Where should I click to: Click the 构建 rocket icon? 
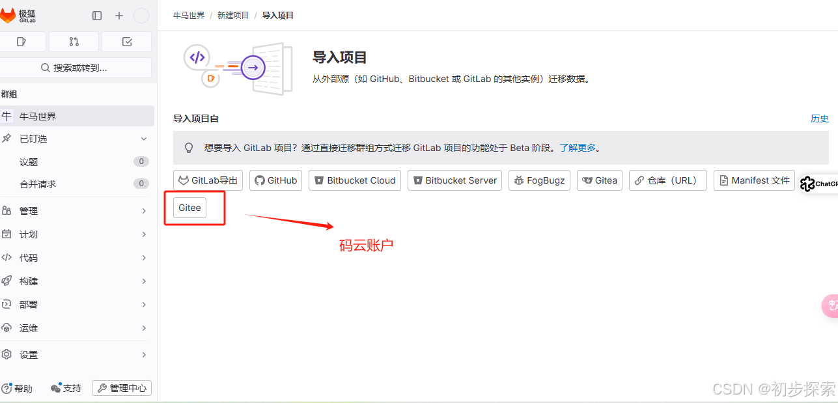[x=7, y=281]
